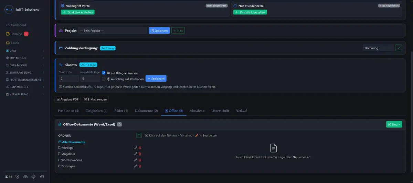The height and width of the screenshot is (183, 413).
Task: Open the Angebote folder
Action: [x=67, y=154]
